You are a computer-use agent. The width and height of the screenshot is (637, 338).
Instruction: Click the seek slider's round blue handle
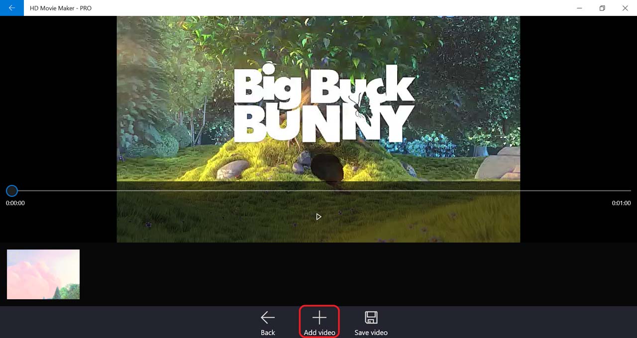pos(12,191)
